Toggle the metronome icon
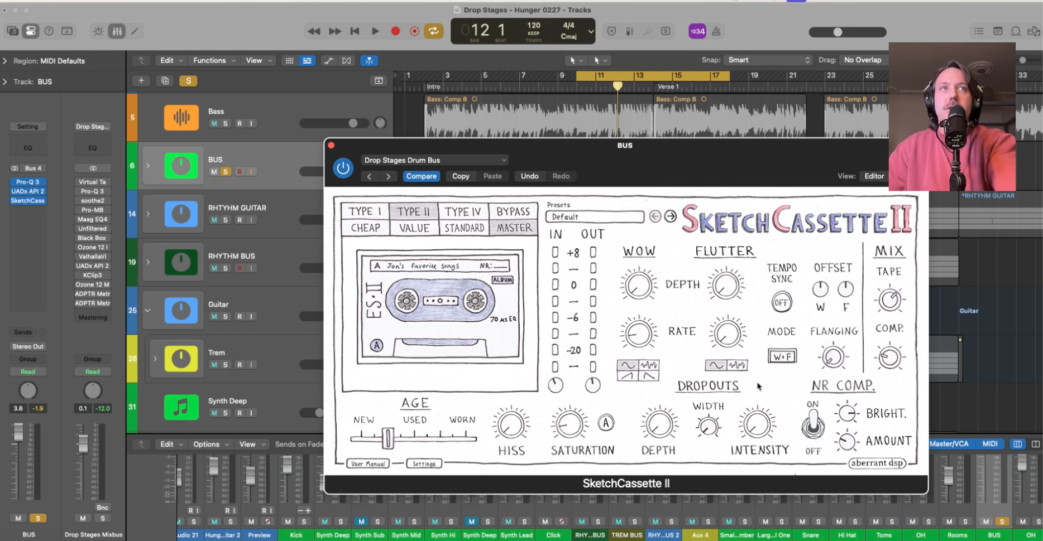 click(x=716, y=31)
